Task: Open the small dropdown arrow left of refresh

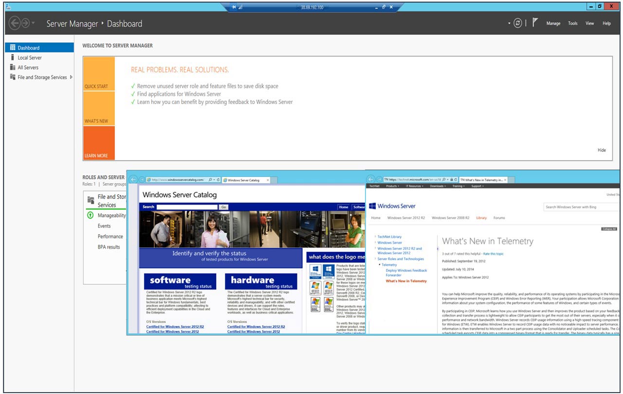Action: click(510, 23)
